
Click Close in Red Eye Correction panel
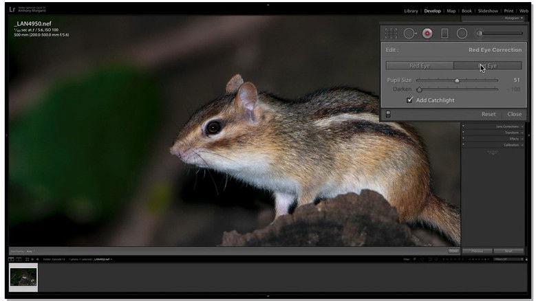point(514,114)
